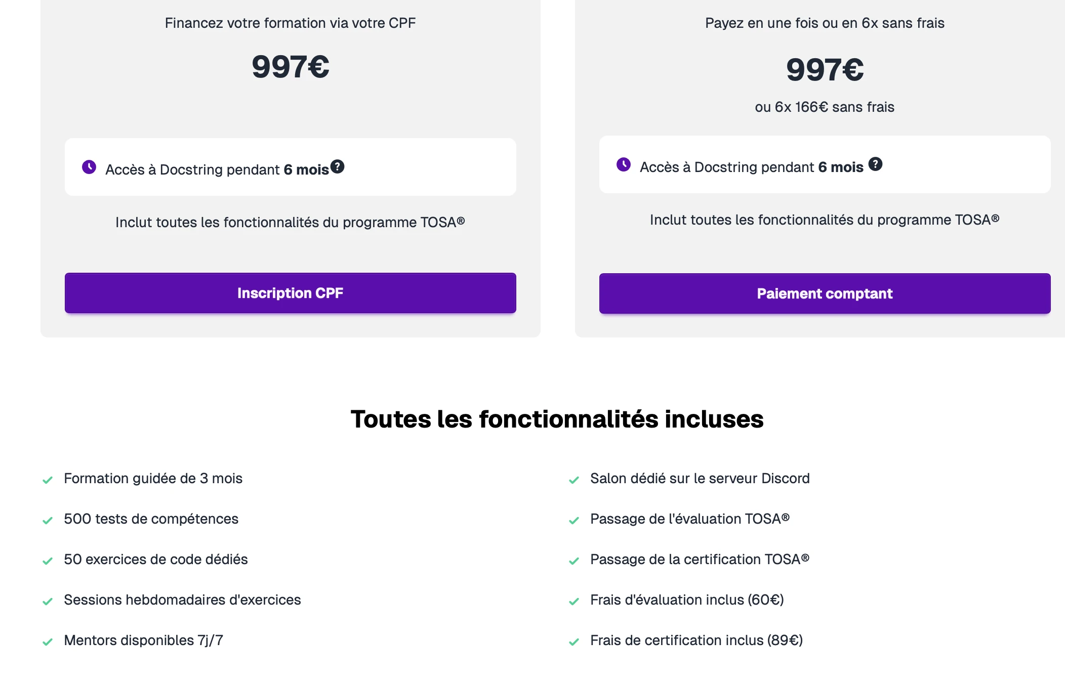Click the checkmark beside Formation guidée de 3 mois
Viewport: 1065px width, 679px height.
click(48, 480)
